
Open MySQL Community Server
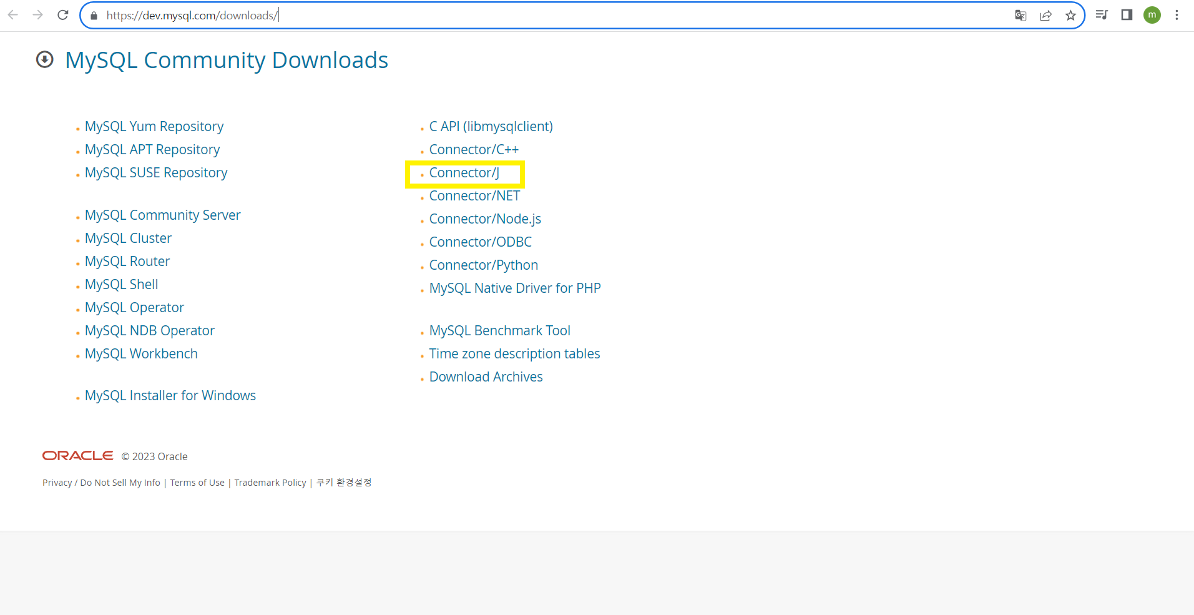(x=162, y=215)
